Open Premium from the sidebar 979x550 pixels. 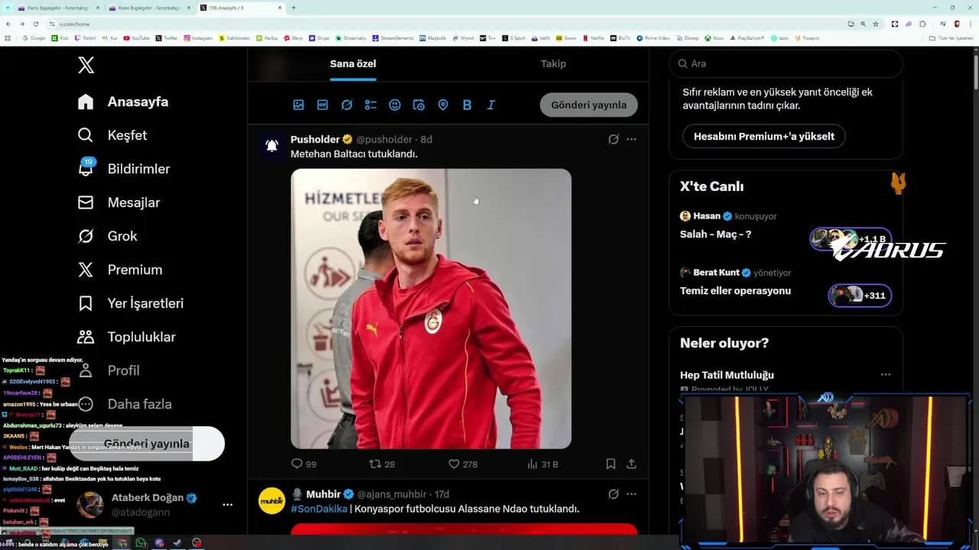(120, 270)
